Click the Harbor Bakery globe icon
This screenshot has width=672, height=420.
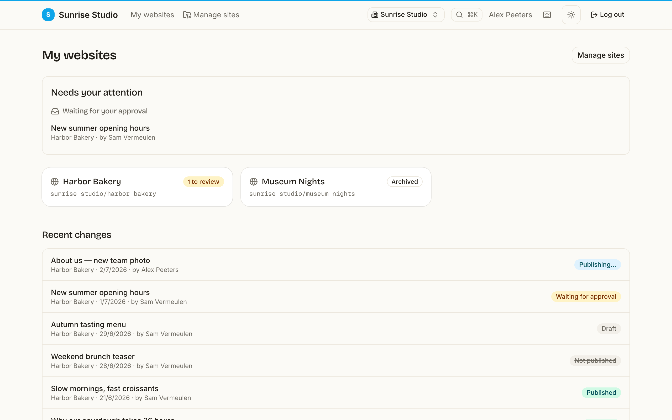pyautogui.click(x=55, y=182)
